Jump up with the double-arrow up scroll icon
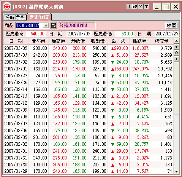The image size is (182, 177). point(177,47)
